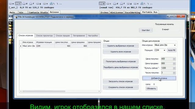Viewport: 195px width, 109px height.
Task: Select drive a in right Total Commander panel
Action: click(102, 4)
